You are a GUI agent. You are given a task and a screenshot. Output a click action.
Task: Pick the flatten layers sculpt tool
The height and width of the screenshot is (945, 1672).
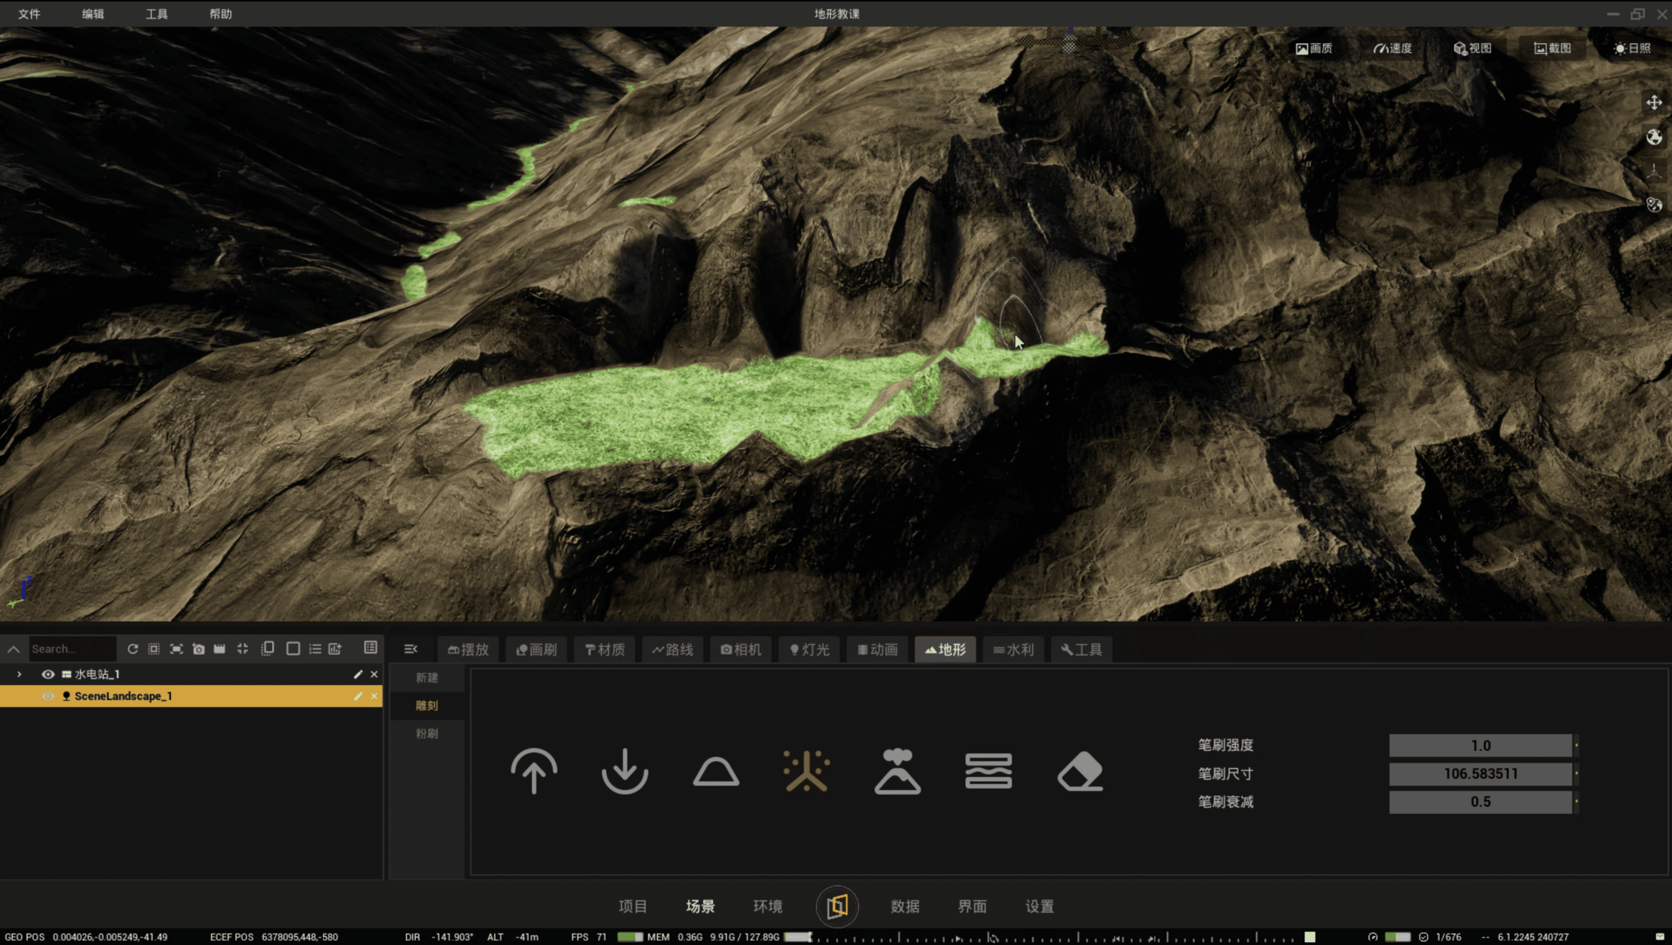pos(988,771)
